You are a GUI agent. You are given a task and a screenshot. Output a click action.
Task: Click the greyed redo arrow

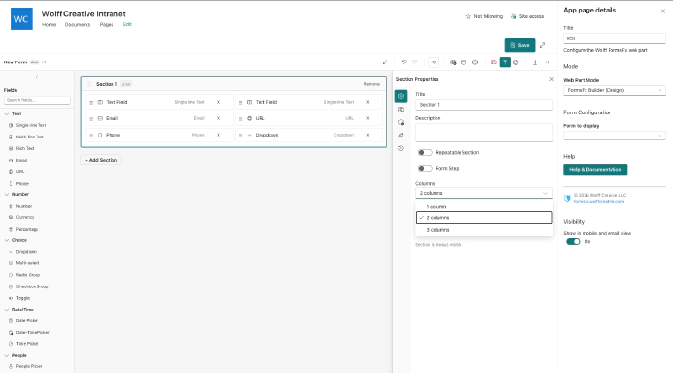(415, 62)
